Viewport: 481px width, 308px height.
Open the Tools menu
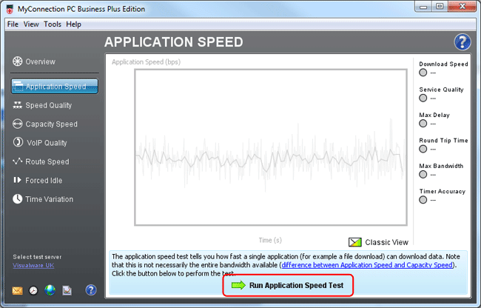[x=53, y=24]
